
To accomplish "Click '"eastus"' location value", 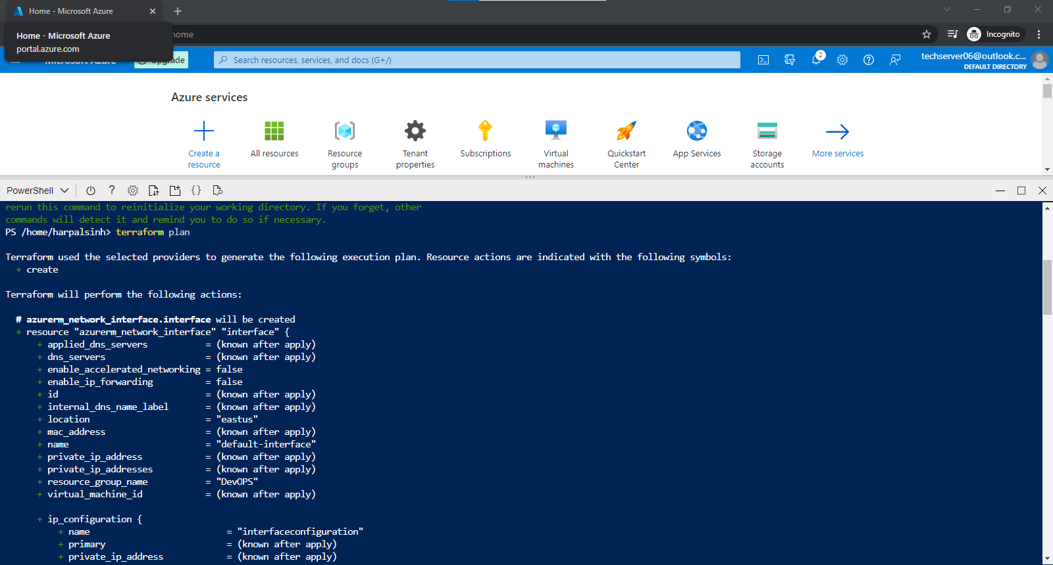I will (237, 419).
